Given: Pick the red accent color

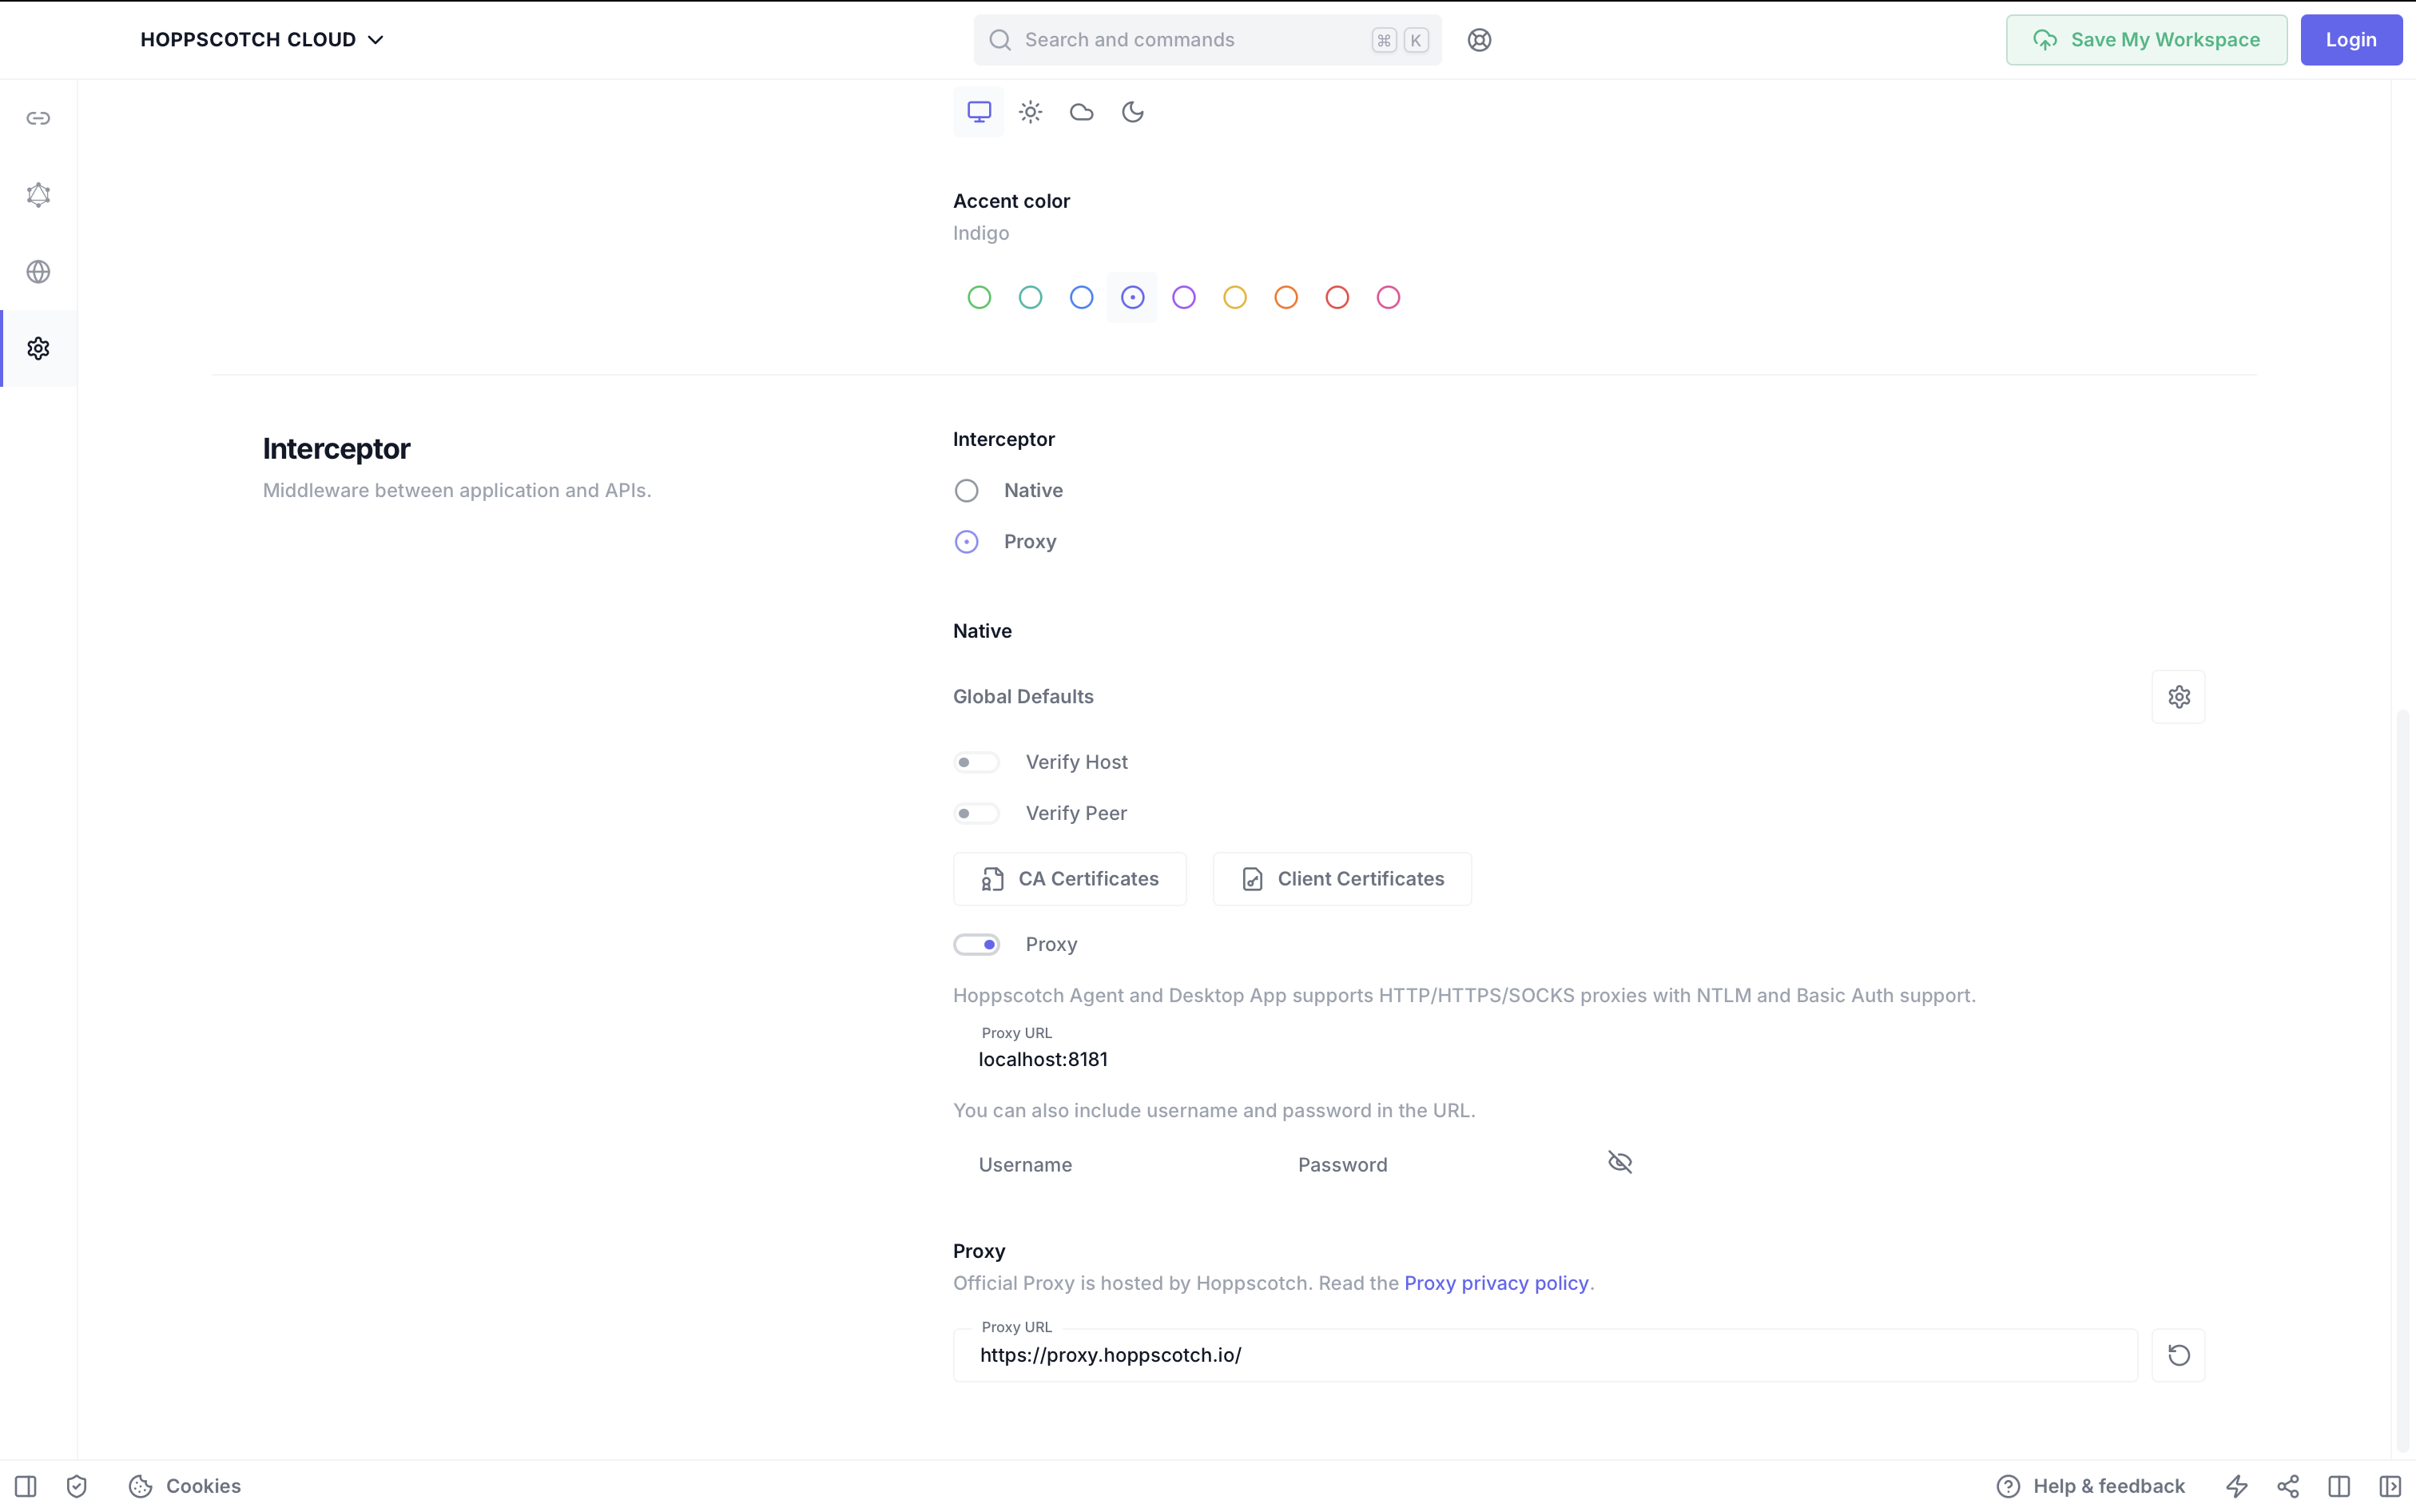Looking at the screenshot, I should (1337, 297).
